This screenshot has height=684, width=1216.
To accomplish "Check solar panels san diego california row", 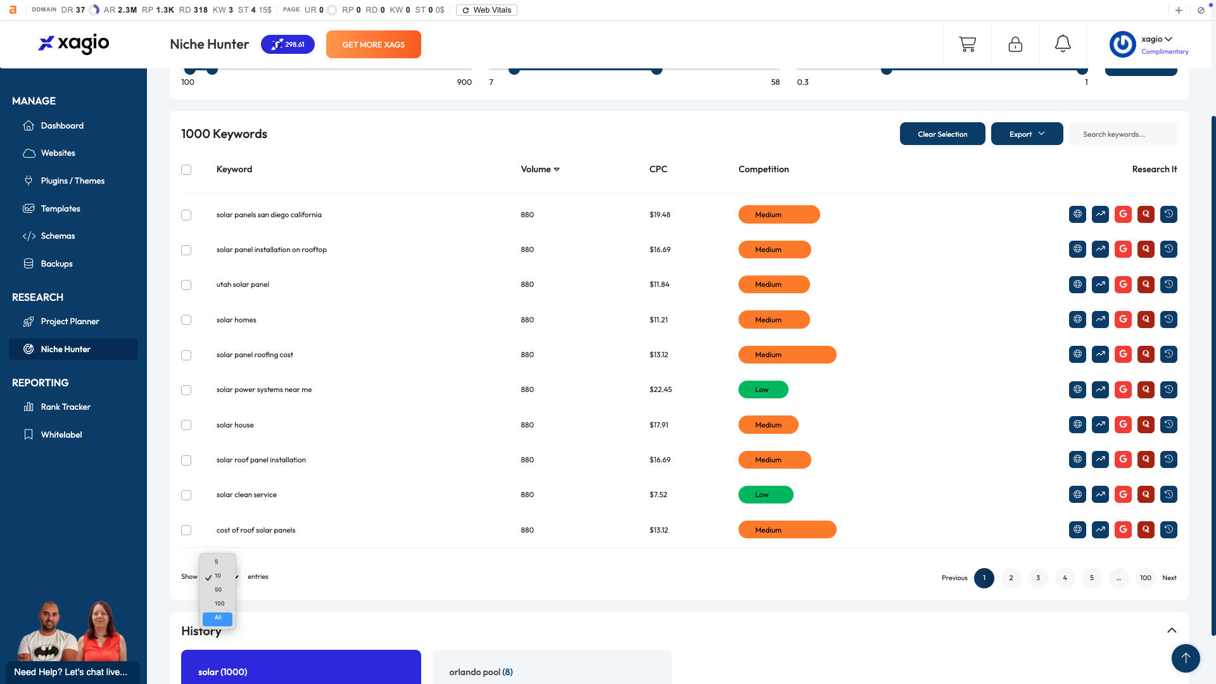I will tap(186, 215).
